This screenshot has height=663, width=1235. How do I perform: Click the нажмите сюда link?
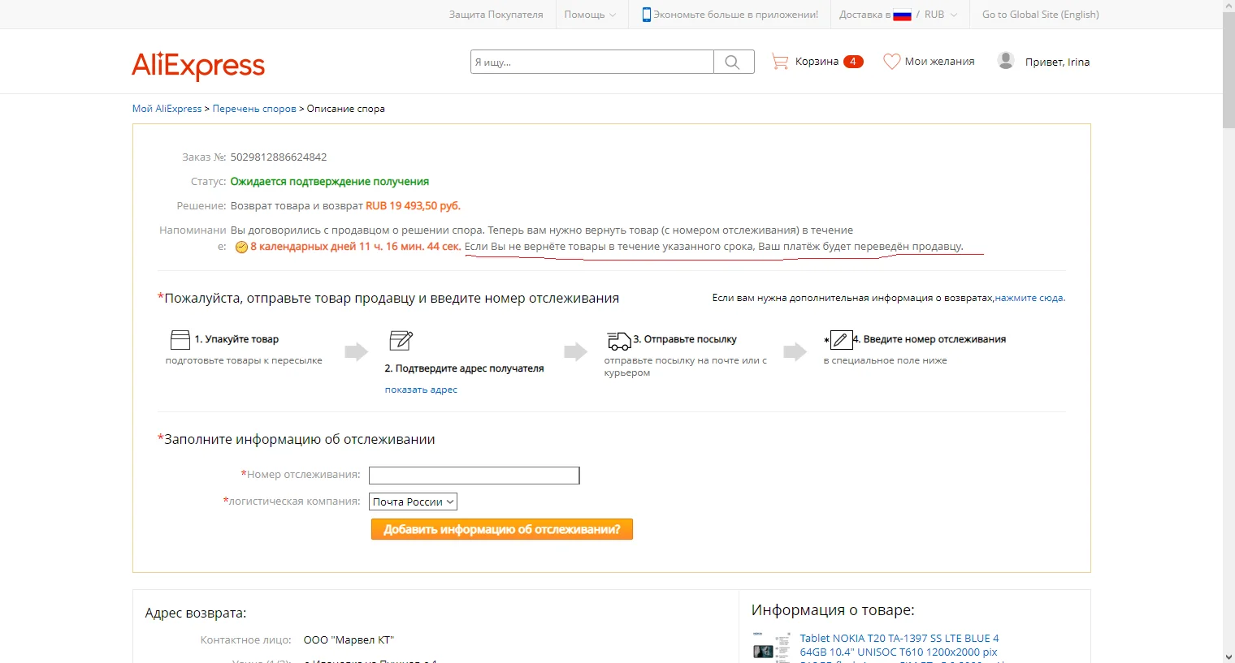coord(1029,298)
